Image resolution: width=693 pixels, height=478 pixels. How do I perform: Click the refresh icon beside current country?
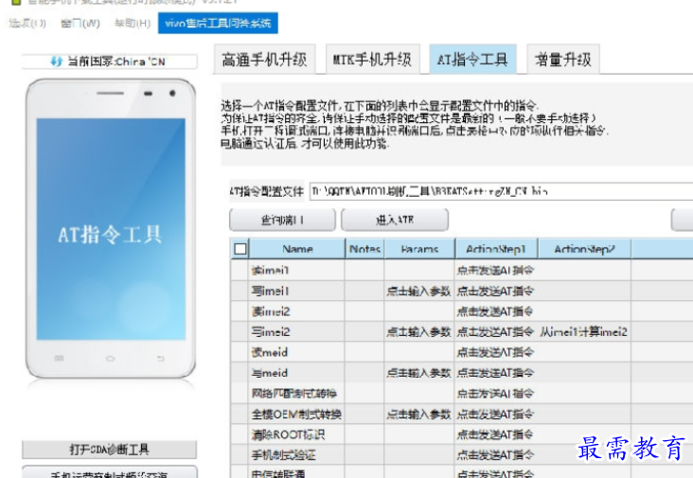(x=56, y=62)
